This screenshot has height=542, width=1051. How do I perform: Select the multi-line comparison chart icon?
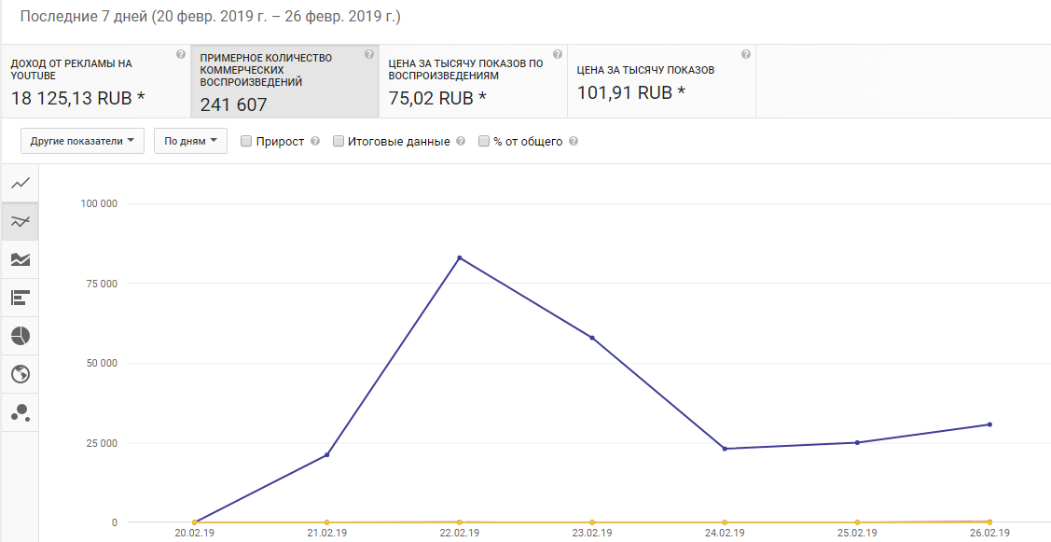click(x=21, y=221)
